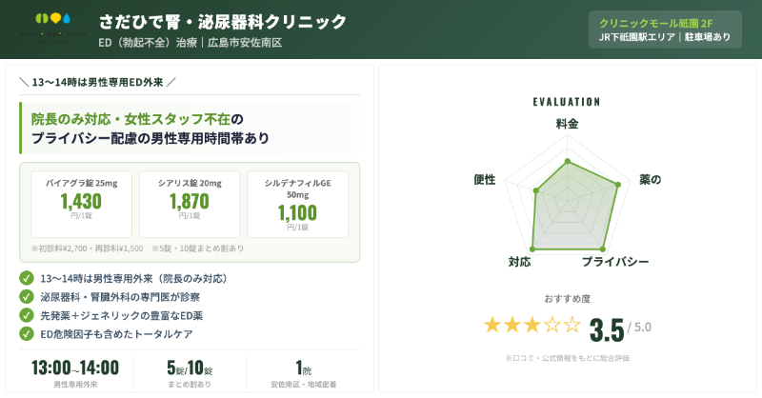Click the checkmark beside 先発薬＋ジェネリックの豊富なED薬

pyautogui.click(x=27, y=315)
